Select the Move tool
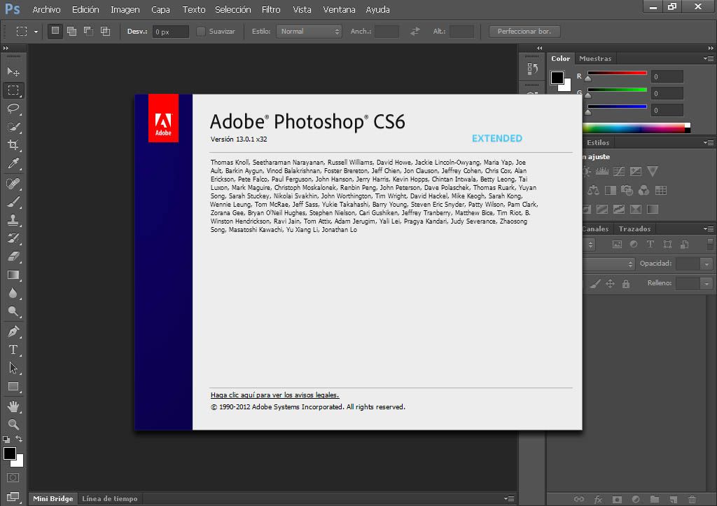 tap(13, 71)
